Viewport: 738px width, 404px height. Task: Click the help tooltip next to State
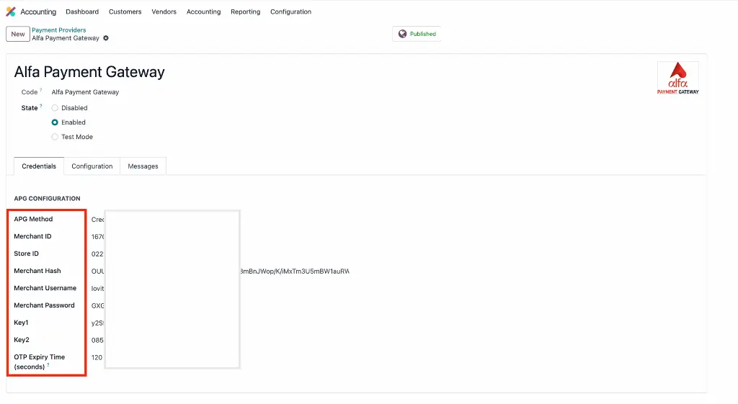(x=41, y=107)
